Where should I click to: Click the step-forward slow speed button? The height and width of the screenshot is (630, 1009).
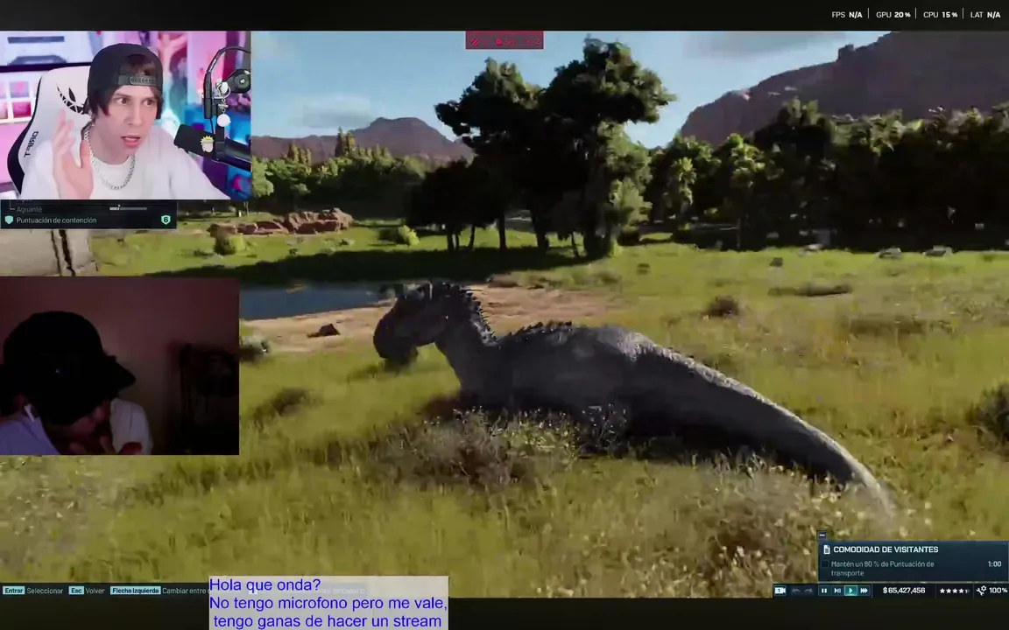[837, 590]
